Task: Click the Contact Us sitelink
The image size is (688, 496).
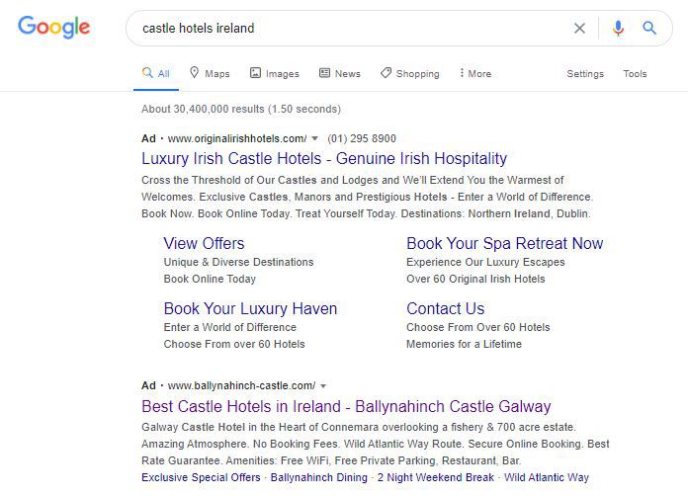Action: 445,309
